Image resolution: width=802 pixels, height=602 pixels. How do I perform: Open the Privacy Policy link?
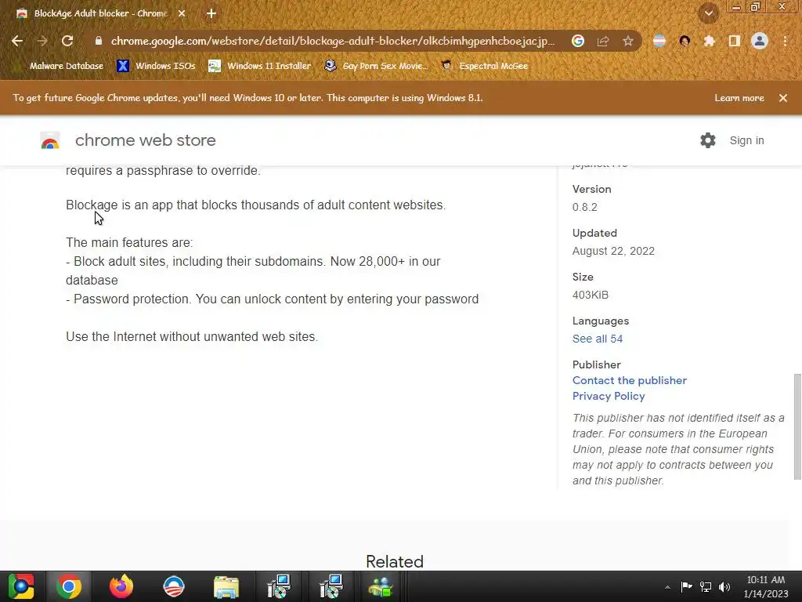pos(609,396)
